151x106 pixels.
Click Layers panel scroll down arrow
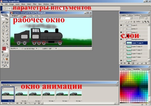click(149, 61)
